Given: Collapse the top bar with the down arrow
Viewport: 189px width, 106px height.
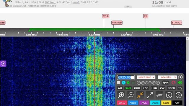Looking at the screenshot, I should pos(128,7).
